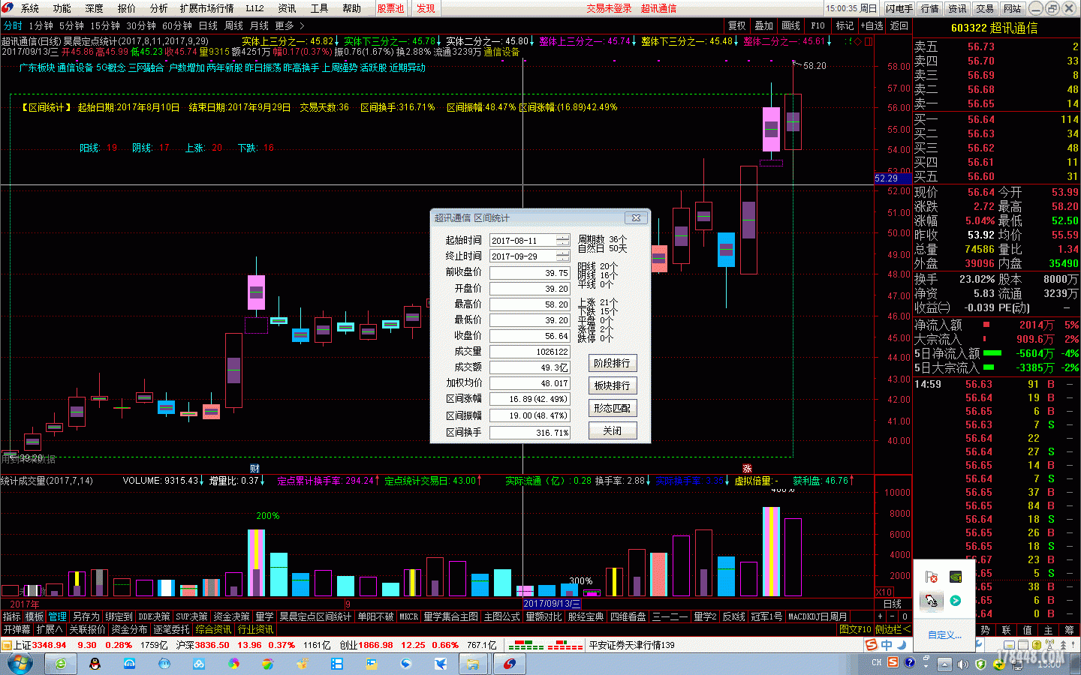This screenshot has height=675, width=1081.
Task: Click the Windows Start orb
Action: click(19, 664)
